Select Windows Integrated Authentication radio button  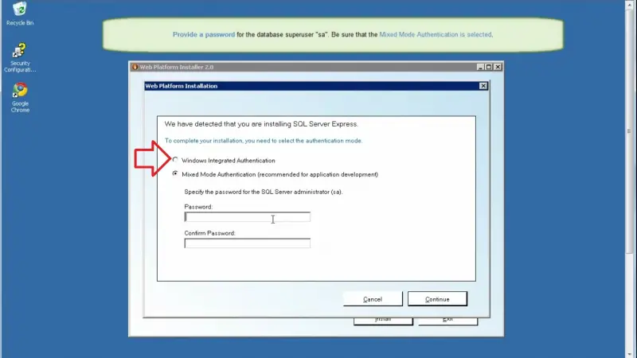click(x=175, y=160)
